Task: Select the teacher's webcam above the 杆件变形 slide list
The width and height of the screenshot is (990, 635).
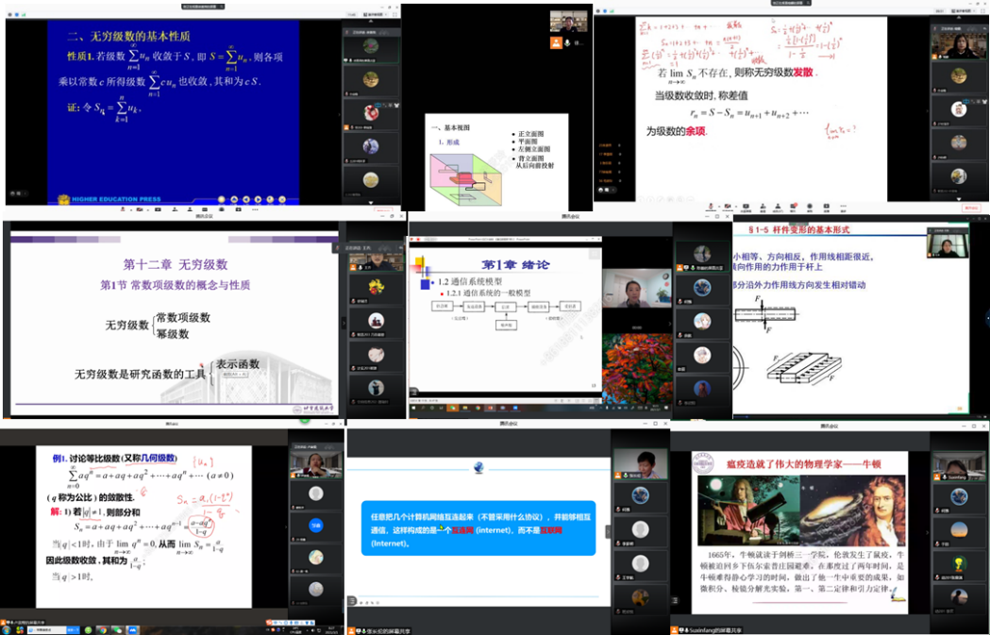Action: 949,244
